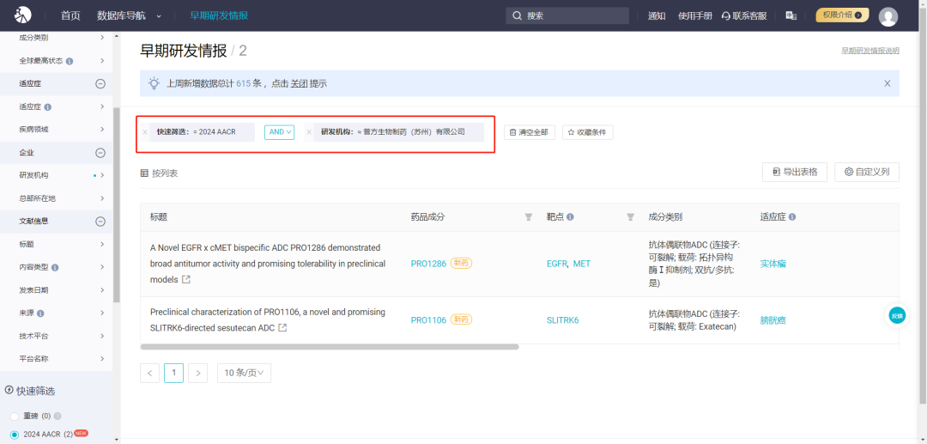This screenshot has height=444, width=927.
Task: Click the next page arrow
Action: coord(198,373)
